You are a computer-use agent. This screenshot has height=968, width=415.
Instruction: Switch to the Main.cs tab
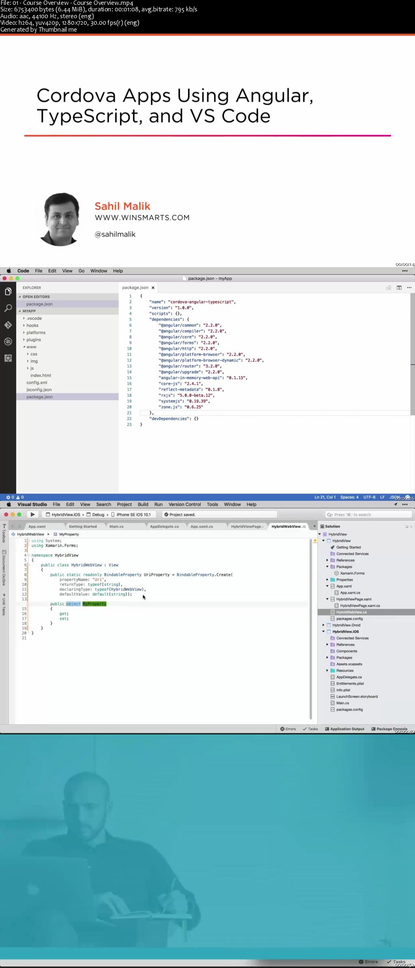pos(117,526)
